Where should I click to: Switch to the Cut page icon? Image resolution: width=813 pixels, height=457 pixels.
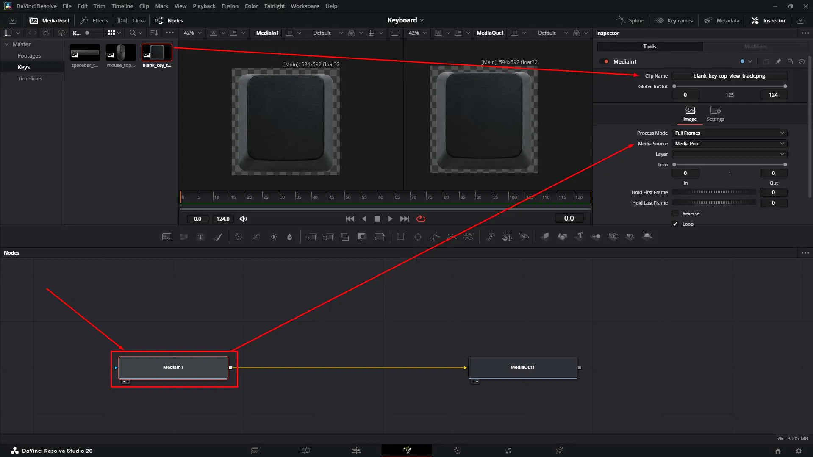tap(305, 450)
